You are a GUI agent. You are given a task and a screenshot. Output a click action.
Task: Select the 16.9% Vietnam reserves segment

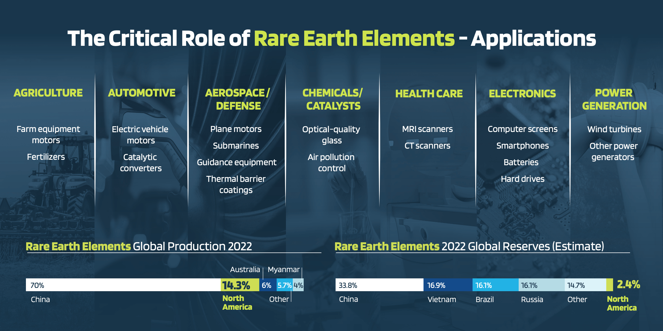448,285
